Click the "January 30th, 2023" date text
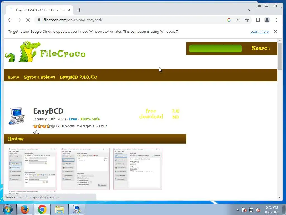The width and height of the screenshot is (286, 215). pos(49,119)
